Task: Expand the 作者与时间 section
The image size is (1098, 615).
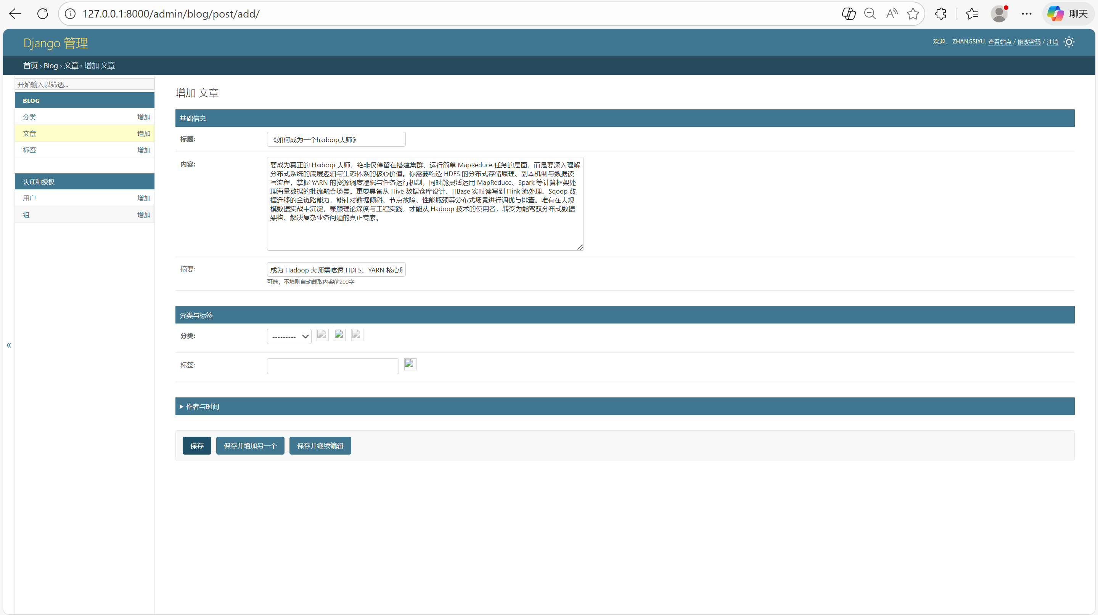Action: point(202,406)
